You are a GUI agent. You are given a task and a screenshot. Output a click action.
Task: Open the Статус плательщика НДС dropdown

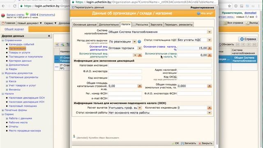click(x=209, y=40)
